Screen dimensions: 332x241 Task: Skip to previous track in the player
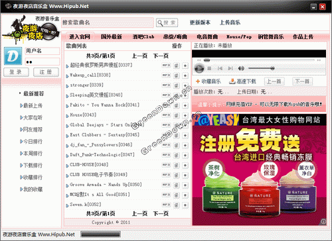[220, 68]
